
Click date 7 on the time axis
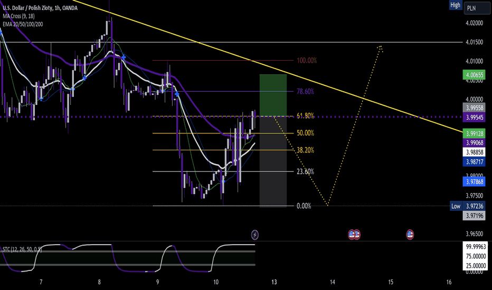(x=41, y=282)
